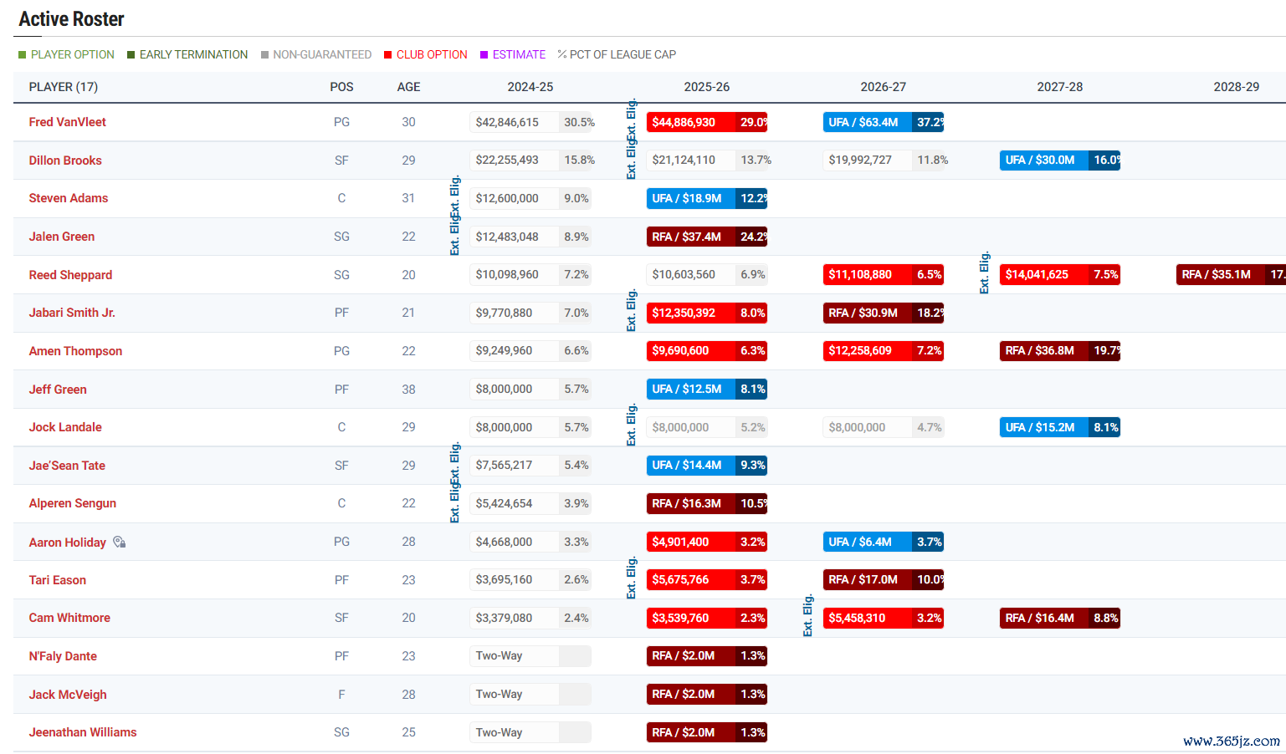Click the 2027-28 column header
This screenshot has height=754, width=1286.
[x=1060, y=87]
